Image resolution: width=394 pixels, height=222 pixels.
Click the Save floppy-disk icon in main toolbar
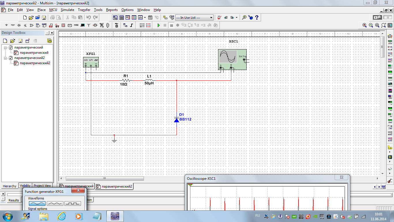(x=44, y=18)
